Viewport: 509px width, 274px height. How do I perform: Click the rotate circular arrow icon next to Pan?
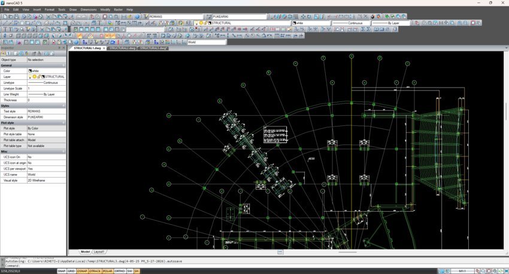coord(309,17)
